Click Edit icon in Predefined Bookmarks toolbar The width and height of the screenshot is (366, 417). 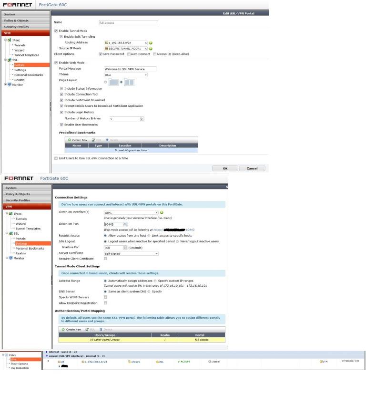(x=93, y=140)
